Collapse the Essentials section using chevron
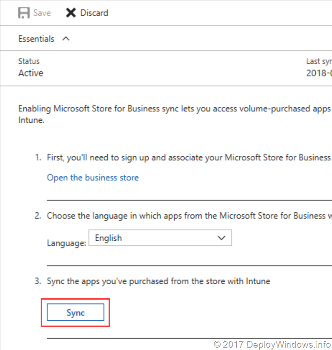 pos(66,39)
